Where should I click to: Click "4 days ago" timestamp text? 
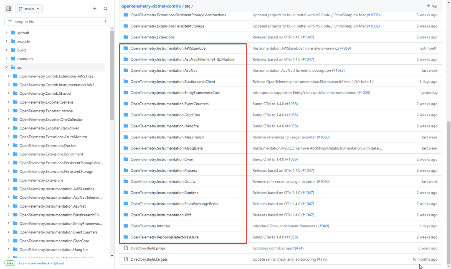coord(428,82)
